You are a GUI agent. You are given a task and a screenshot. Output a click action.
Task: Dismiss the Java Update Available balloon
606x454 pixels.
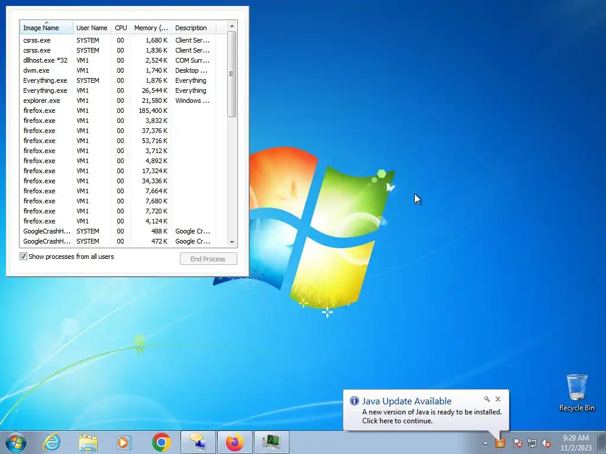pyautogui.click(x=498, y=399)
